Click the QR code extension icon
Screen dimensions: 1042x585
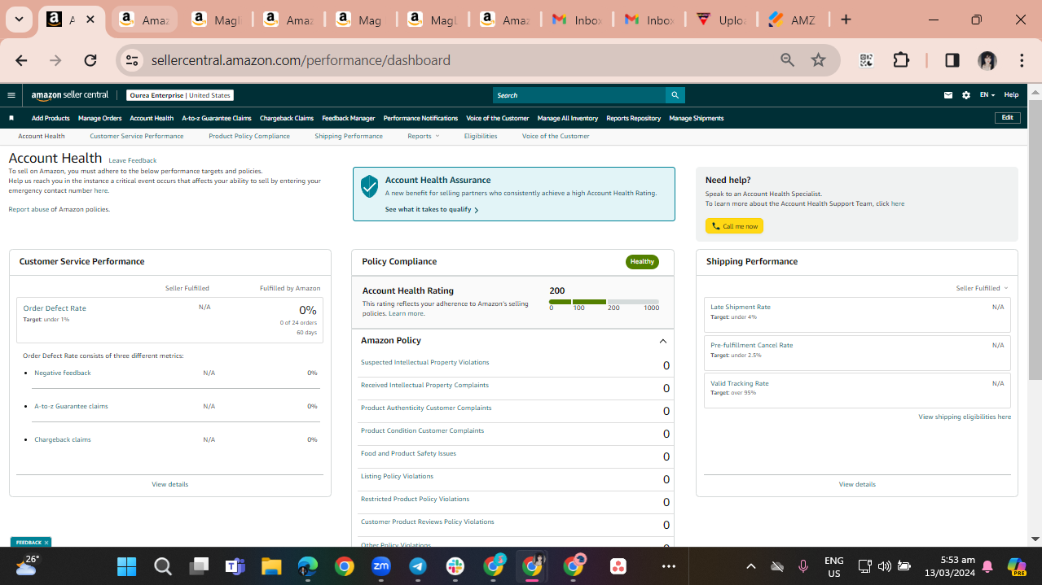pyautogui.click(x=866, y=60)
